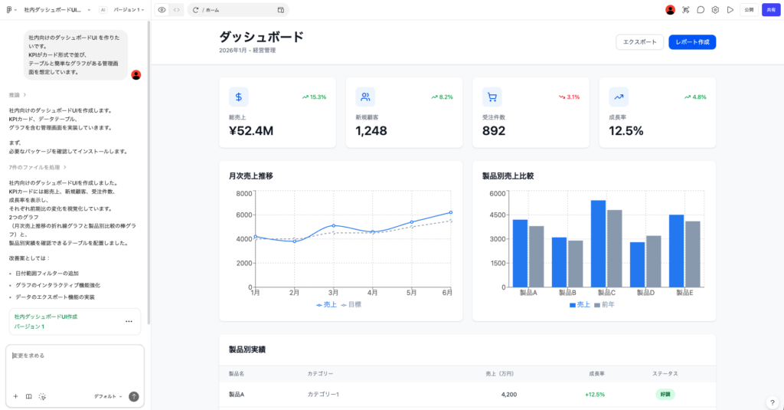Expand the 7件のファイルを処理 section

(x=37, y=166)
